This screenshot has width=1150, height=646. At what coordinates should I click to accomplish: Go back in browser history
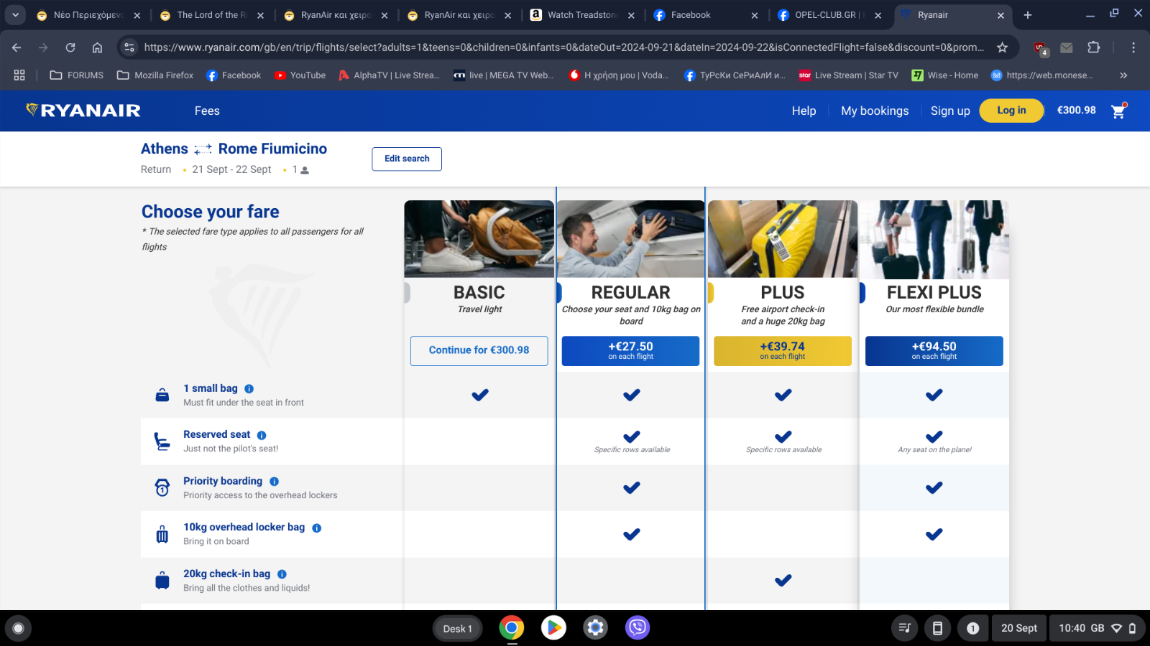pyautogui.click(x=17, y=47)
